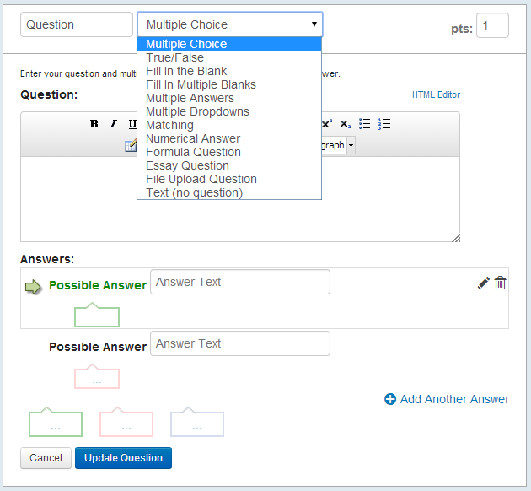Apply italic formatting in editor toolbar
The width and height of the screenshot is (531, 491).
114,124
